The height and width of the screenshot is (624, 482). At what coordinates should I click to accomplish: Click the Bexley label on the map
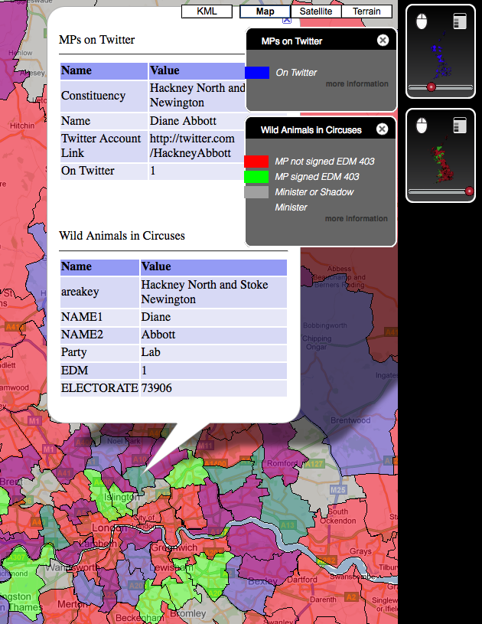click(262, 581)
